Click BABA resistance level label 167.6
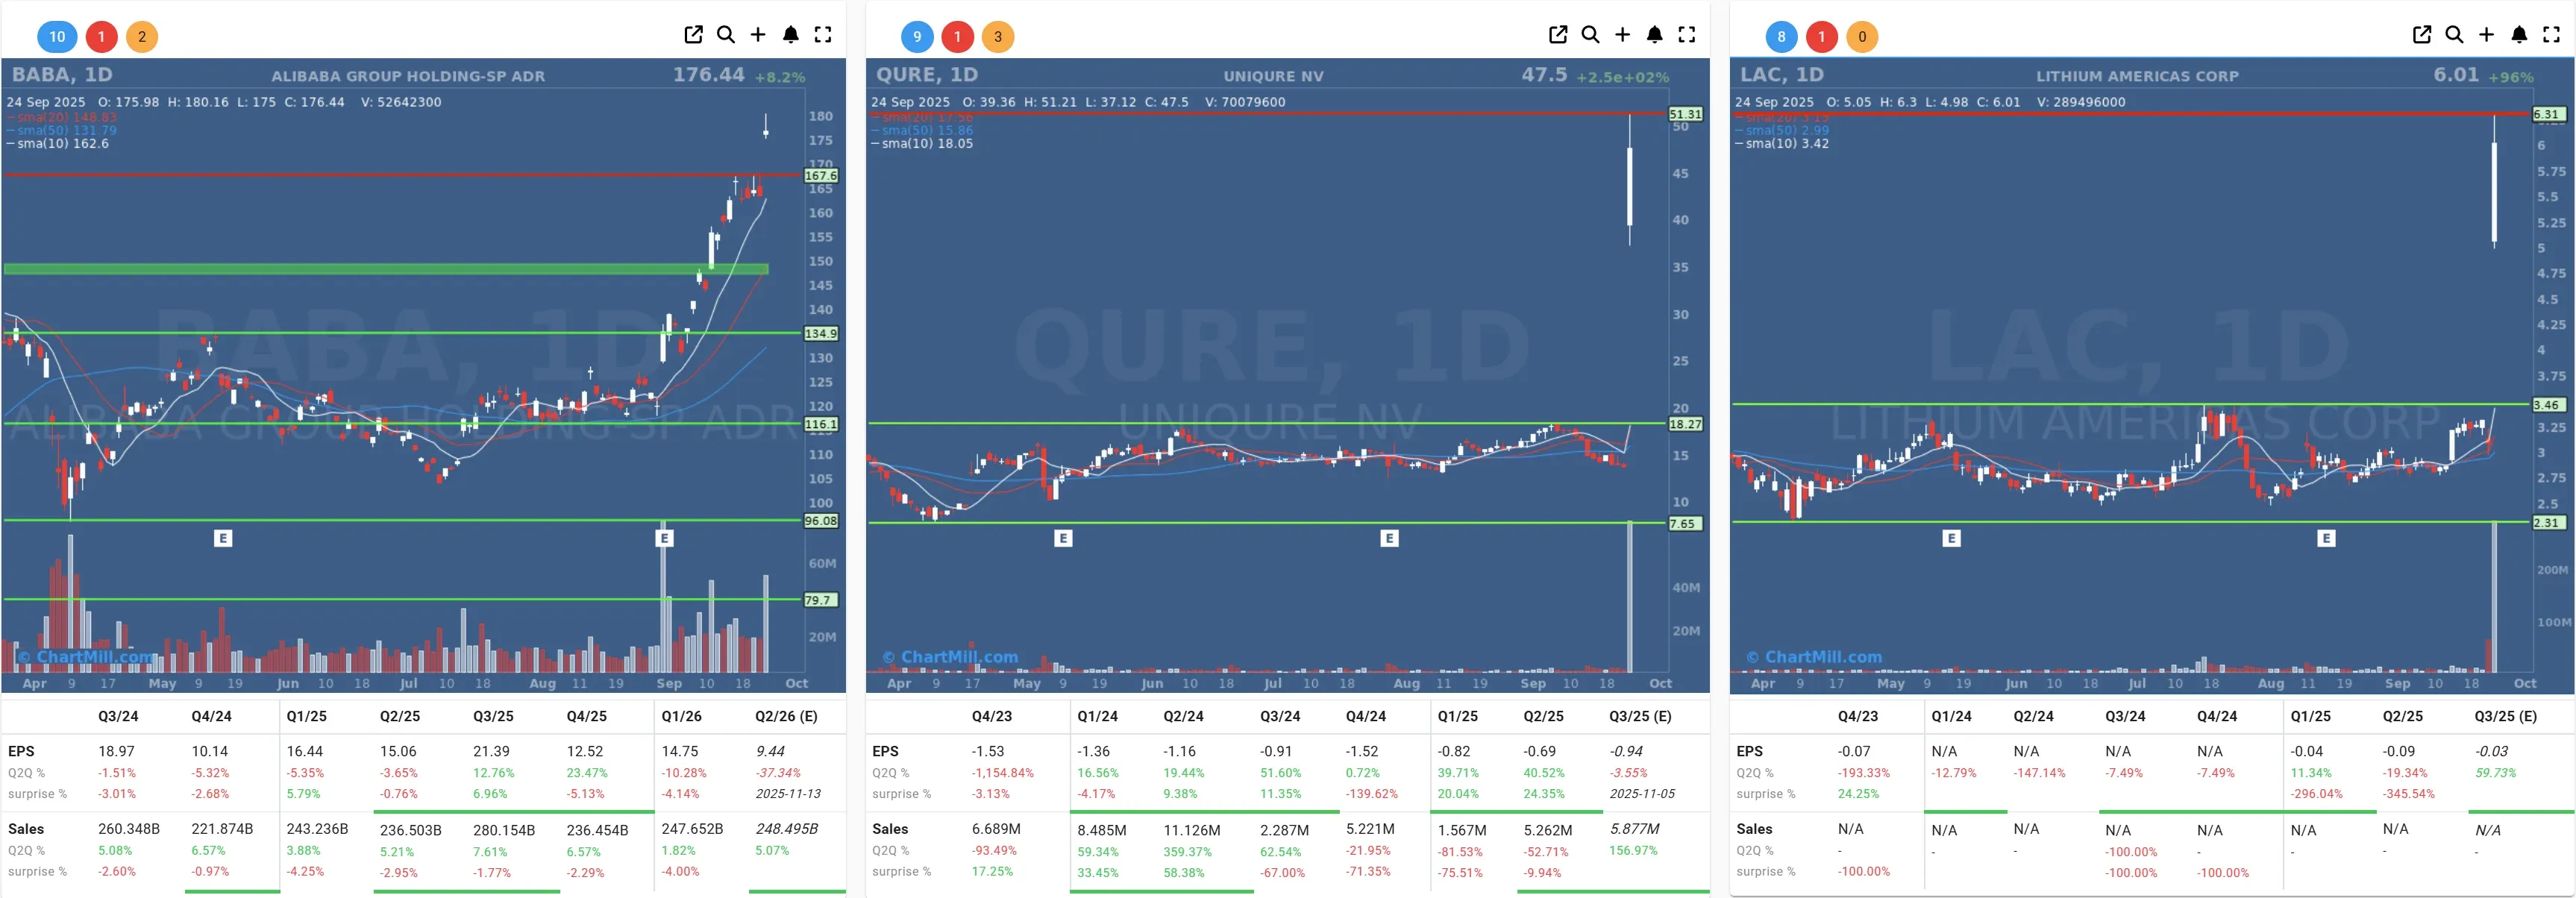2576x898 pixels. click(x=821, y=175)
